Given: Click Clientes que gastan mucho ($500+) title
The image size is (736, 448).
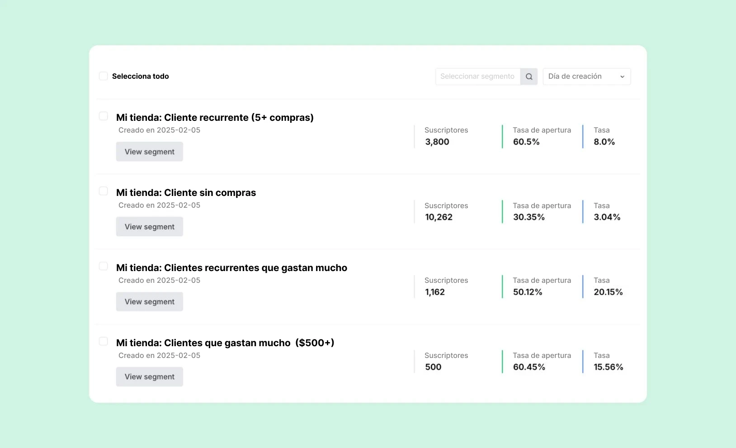Looking at the screenshot, I should (225, 343).
